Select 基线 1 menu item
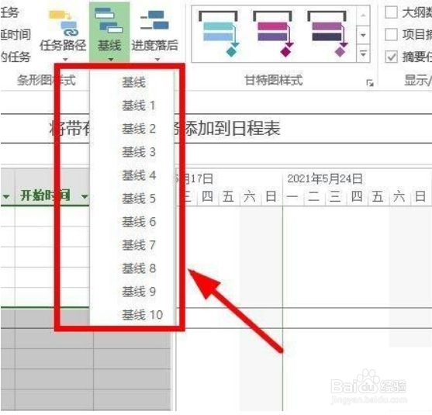 [133, 105]
